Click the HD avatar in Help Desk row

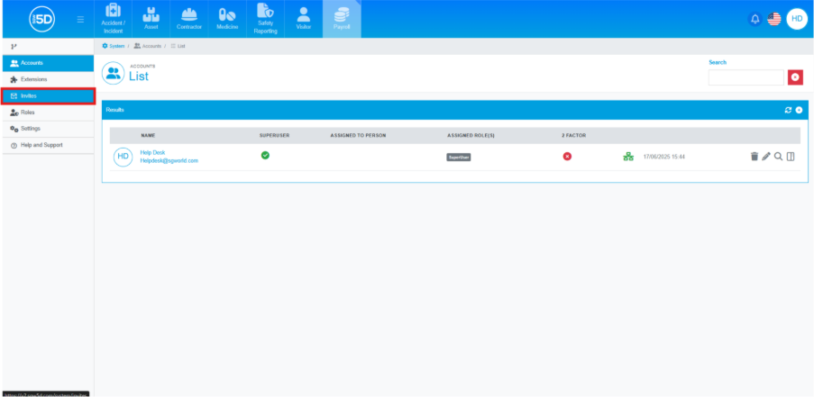pos(123,157)
